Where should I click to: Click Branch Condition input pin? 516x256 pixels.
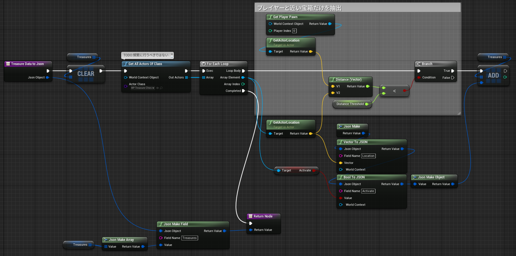(419, 77)
